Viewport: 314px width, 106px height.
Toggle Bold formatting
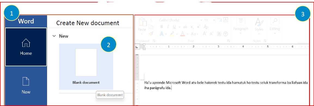(162, 27)
